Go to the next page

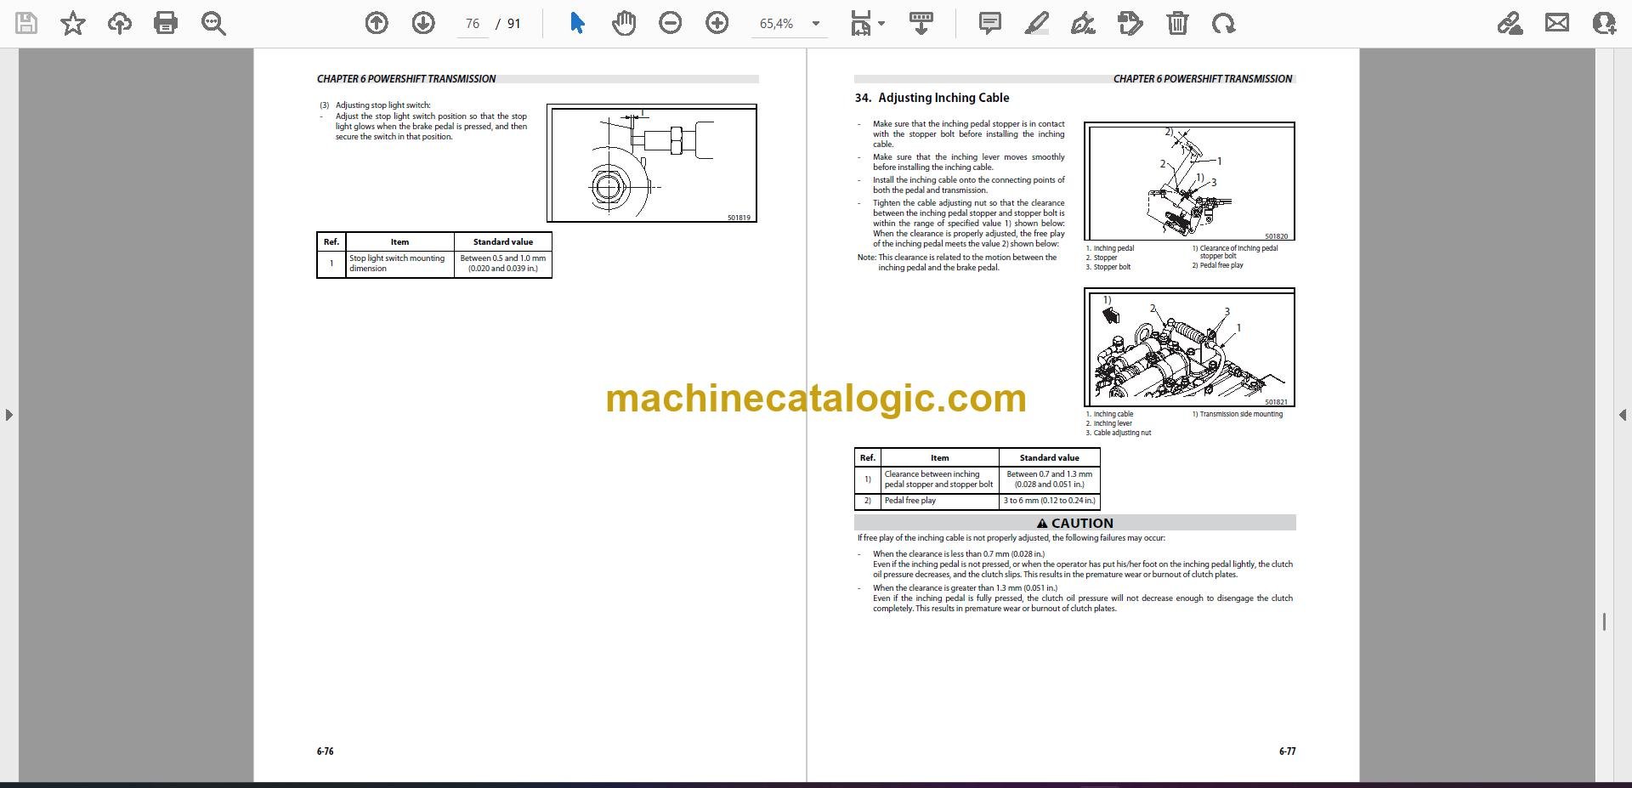tap(423, 24)
